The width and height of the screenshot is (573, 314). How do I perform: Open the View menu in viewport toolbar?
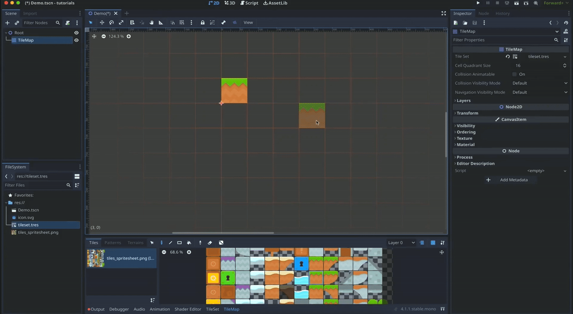[x=248, y=22]
